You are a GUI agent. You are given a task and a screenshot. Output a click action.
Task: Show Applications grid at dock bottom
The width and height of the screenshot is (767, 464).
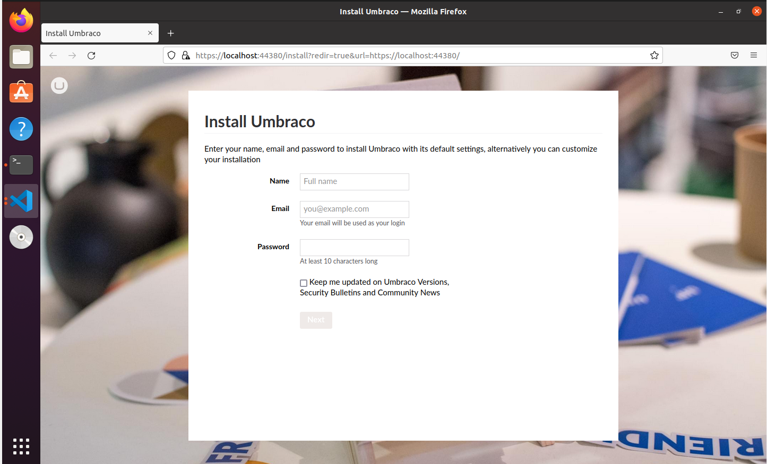click(21, 446)
